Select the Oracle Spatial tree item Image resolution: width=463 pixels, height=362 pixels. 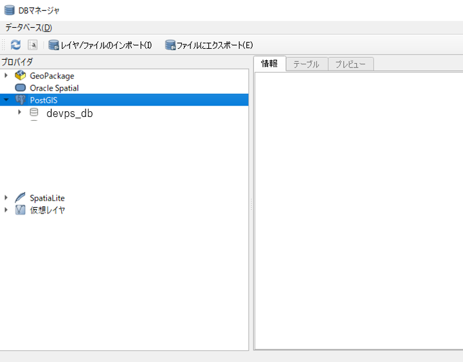tap(54, 88)
